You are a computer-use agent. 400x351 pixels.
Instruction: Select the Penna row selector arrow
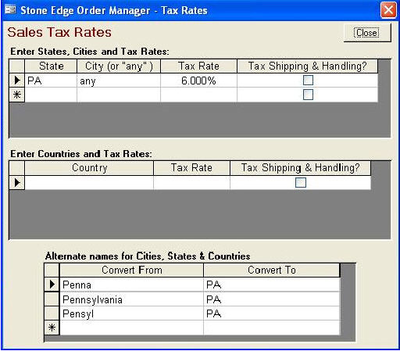point(52,285)
